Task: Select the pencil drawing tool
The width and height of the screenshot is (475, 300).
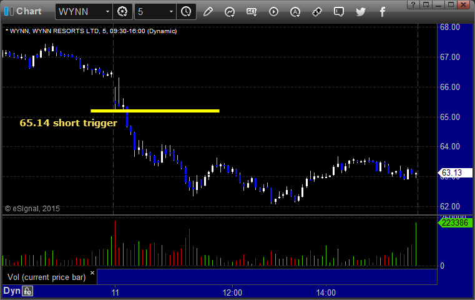Action: tap(208, 12)
